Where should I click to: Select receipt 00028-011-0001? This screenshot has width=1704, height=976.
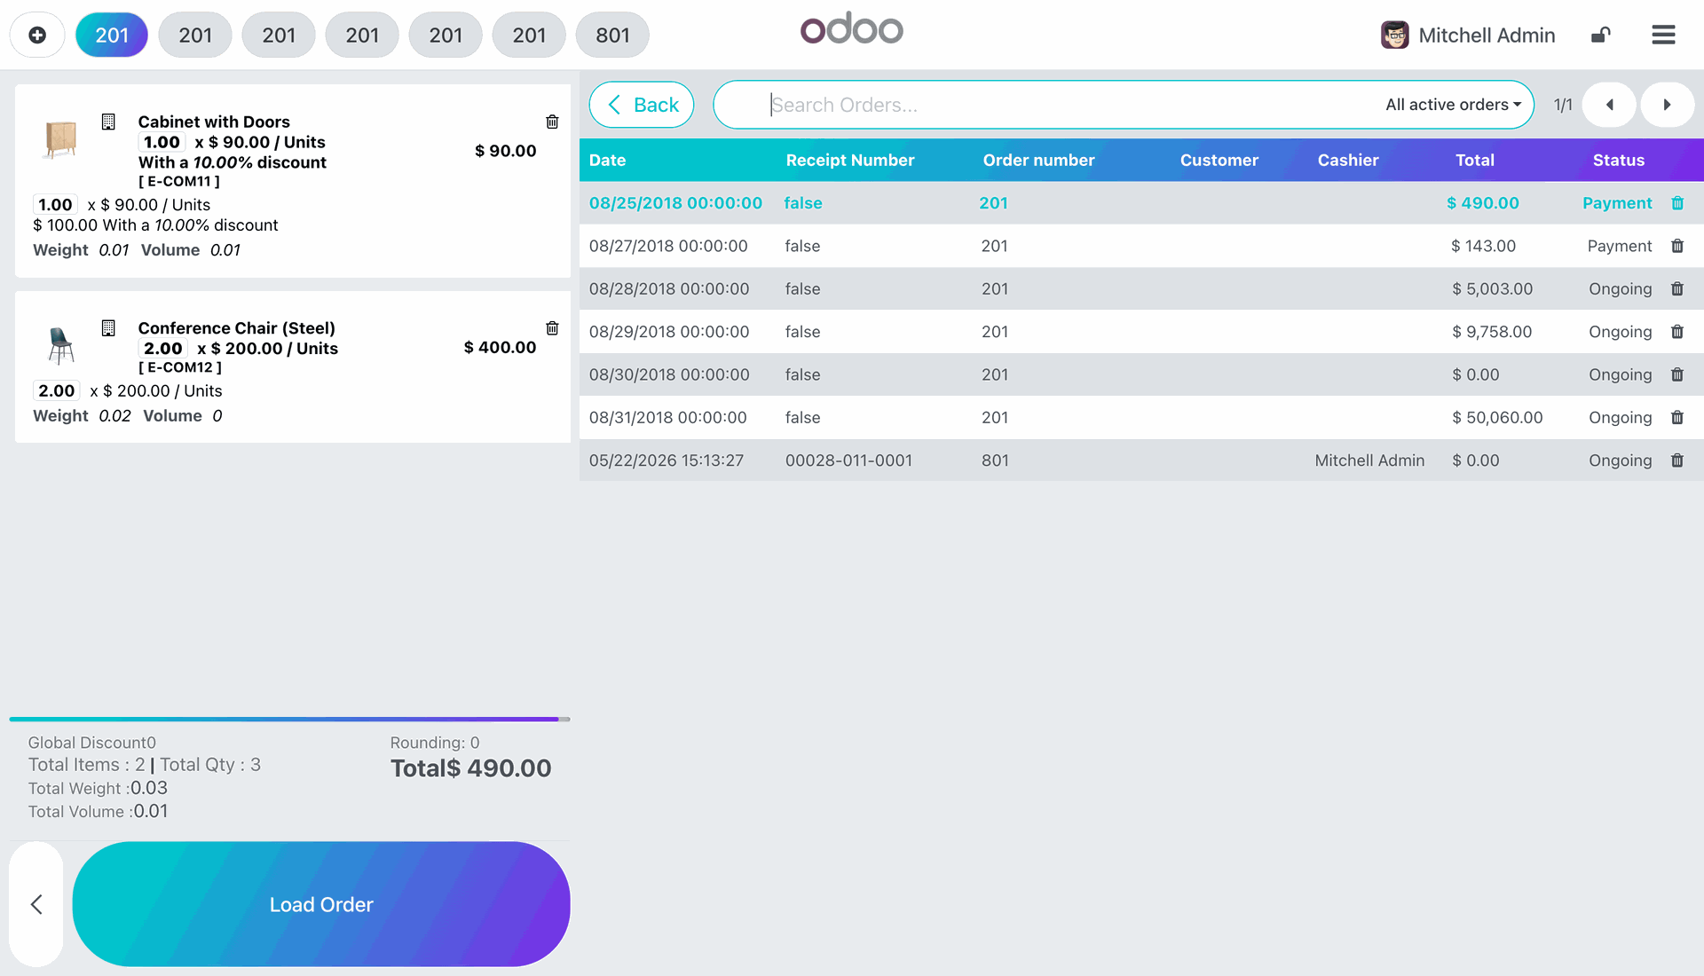[848, 460]
